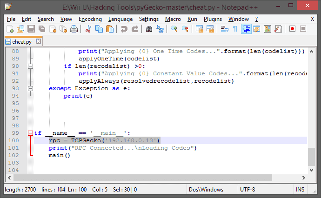The width and height of the screenshot is (321, 198).
Task: Collapse the fold block at line 90
Action: tap(30, 66)
